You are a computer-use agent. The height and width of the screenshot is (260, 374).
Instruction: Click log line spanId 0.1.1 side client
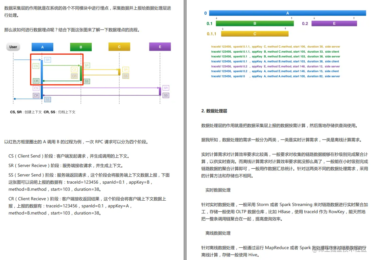click(275, 52)
